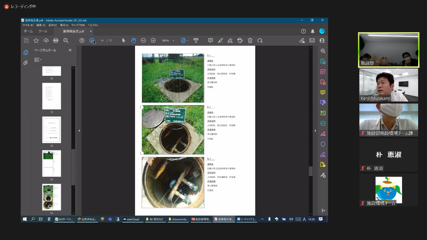427x240 pixels.
Task: Click the zoom in plus button
Action: pyautogui.click(x=153, y=40)
